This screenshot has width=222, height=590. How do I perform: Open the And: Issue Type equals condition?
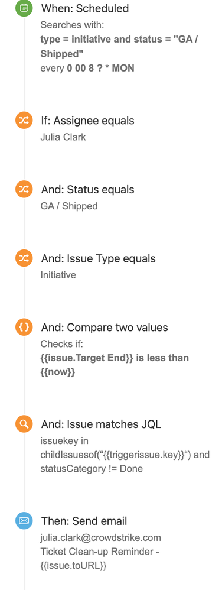[x=98, y=258]
